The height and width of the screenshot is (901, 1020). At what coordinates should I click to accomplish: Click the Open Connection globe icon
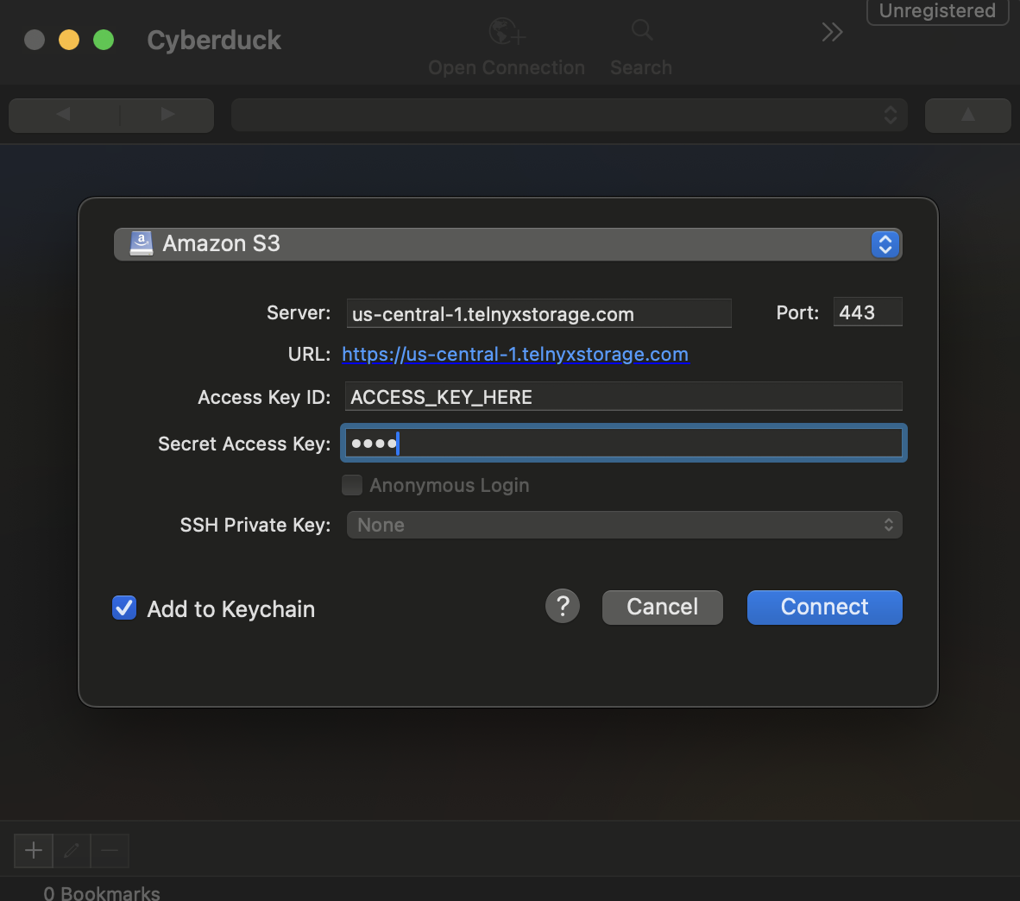(506, 31)
